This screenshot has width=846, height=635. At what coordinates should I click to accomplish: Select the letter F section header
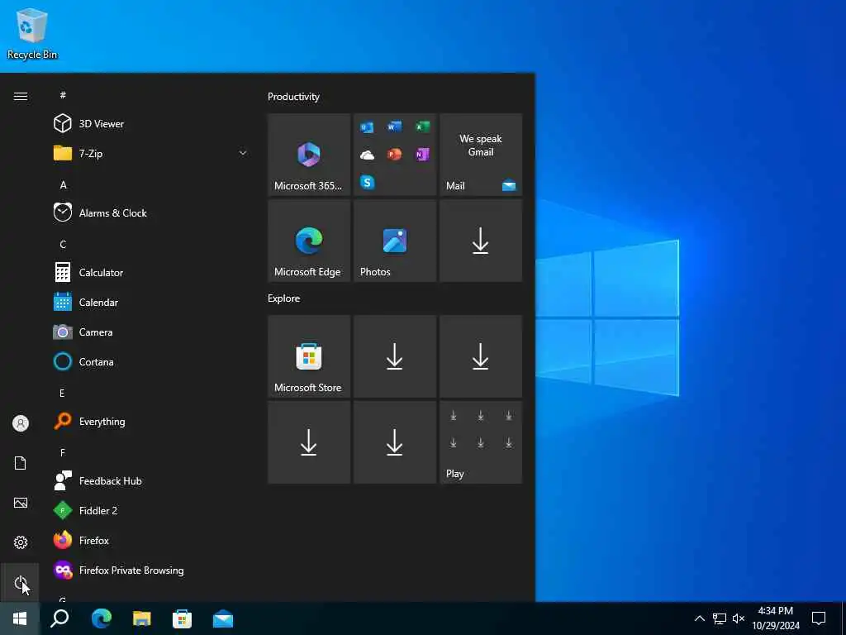pos(63,452)
